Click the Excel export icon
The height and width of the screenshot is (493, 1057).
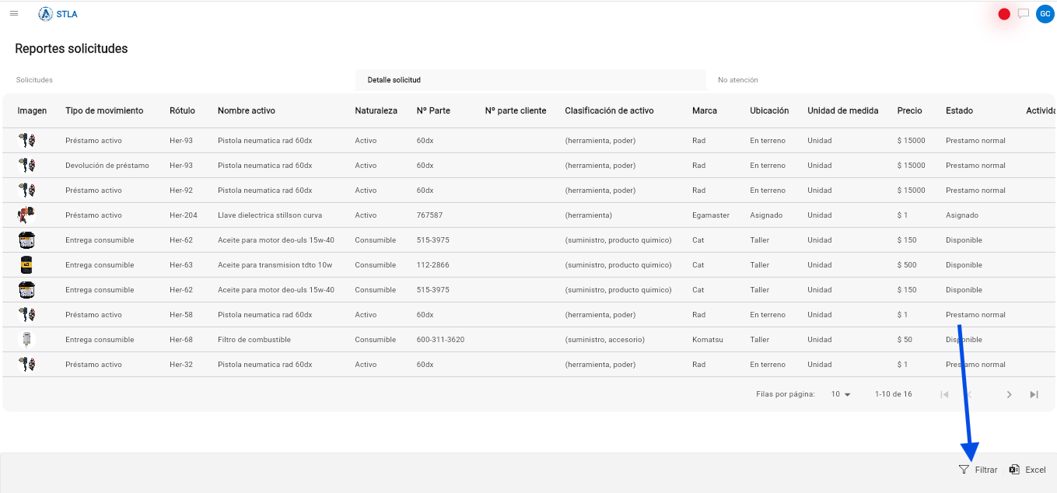click(x=1014, y=470)
